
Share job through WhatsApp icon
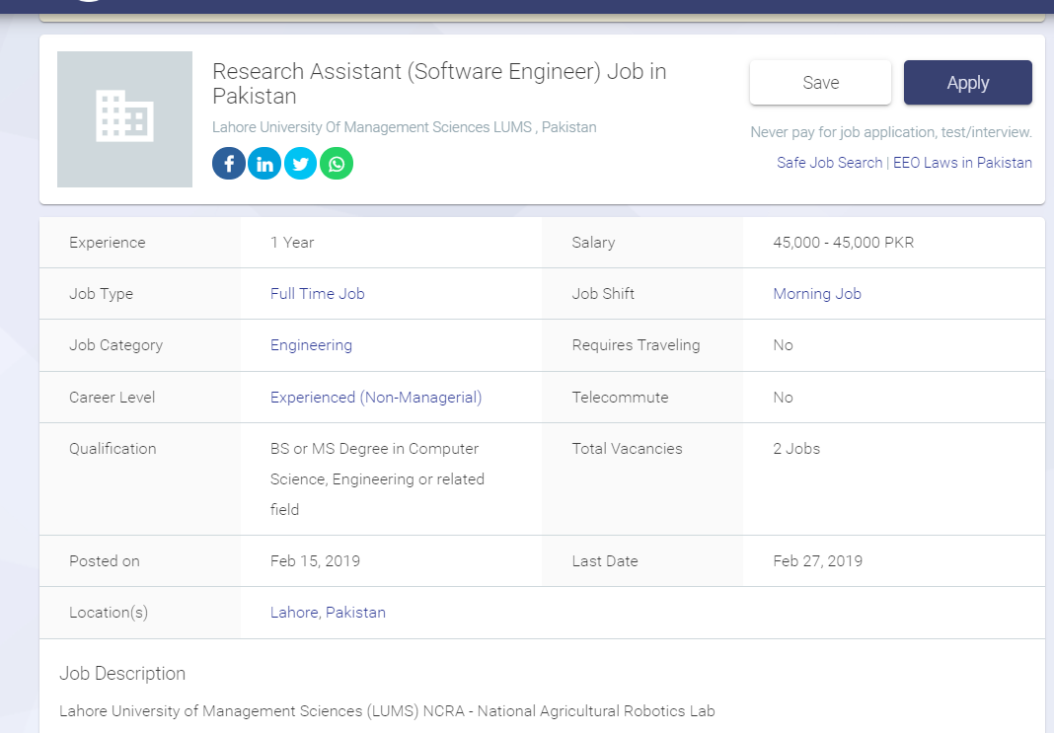pos(337,164)
